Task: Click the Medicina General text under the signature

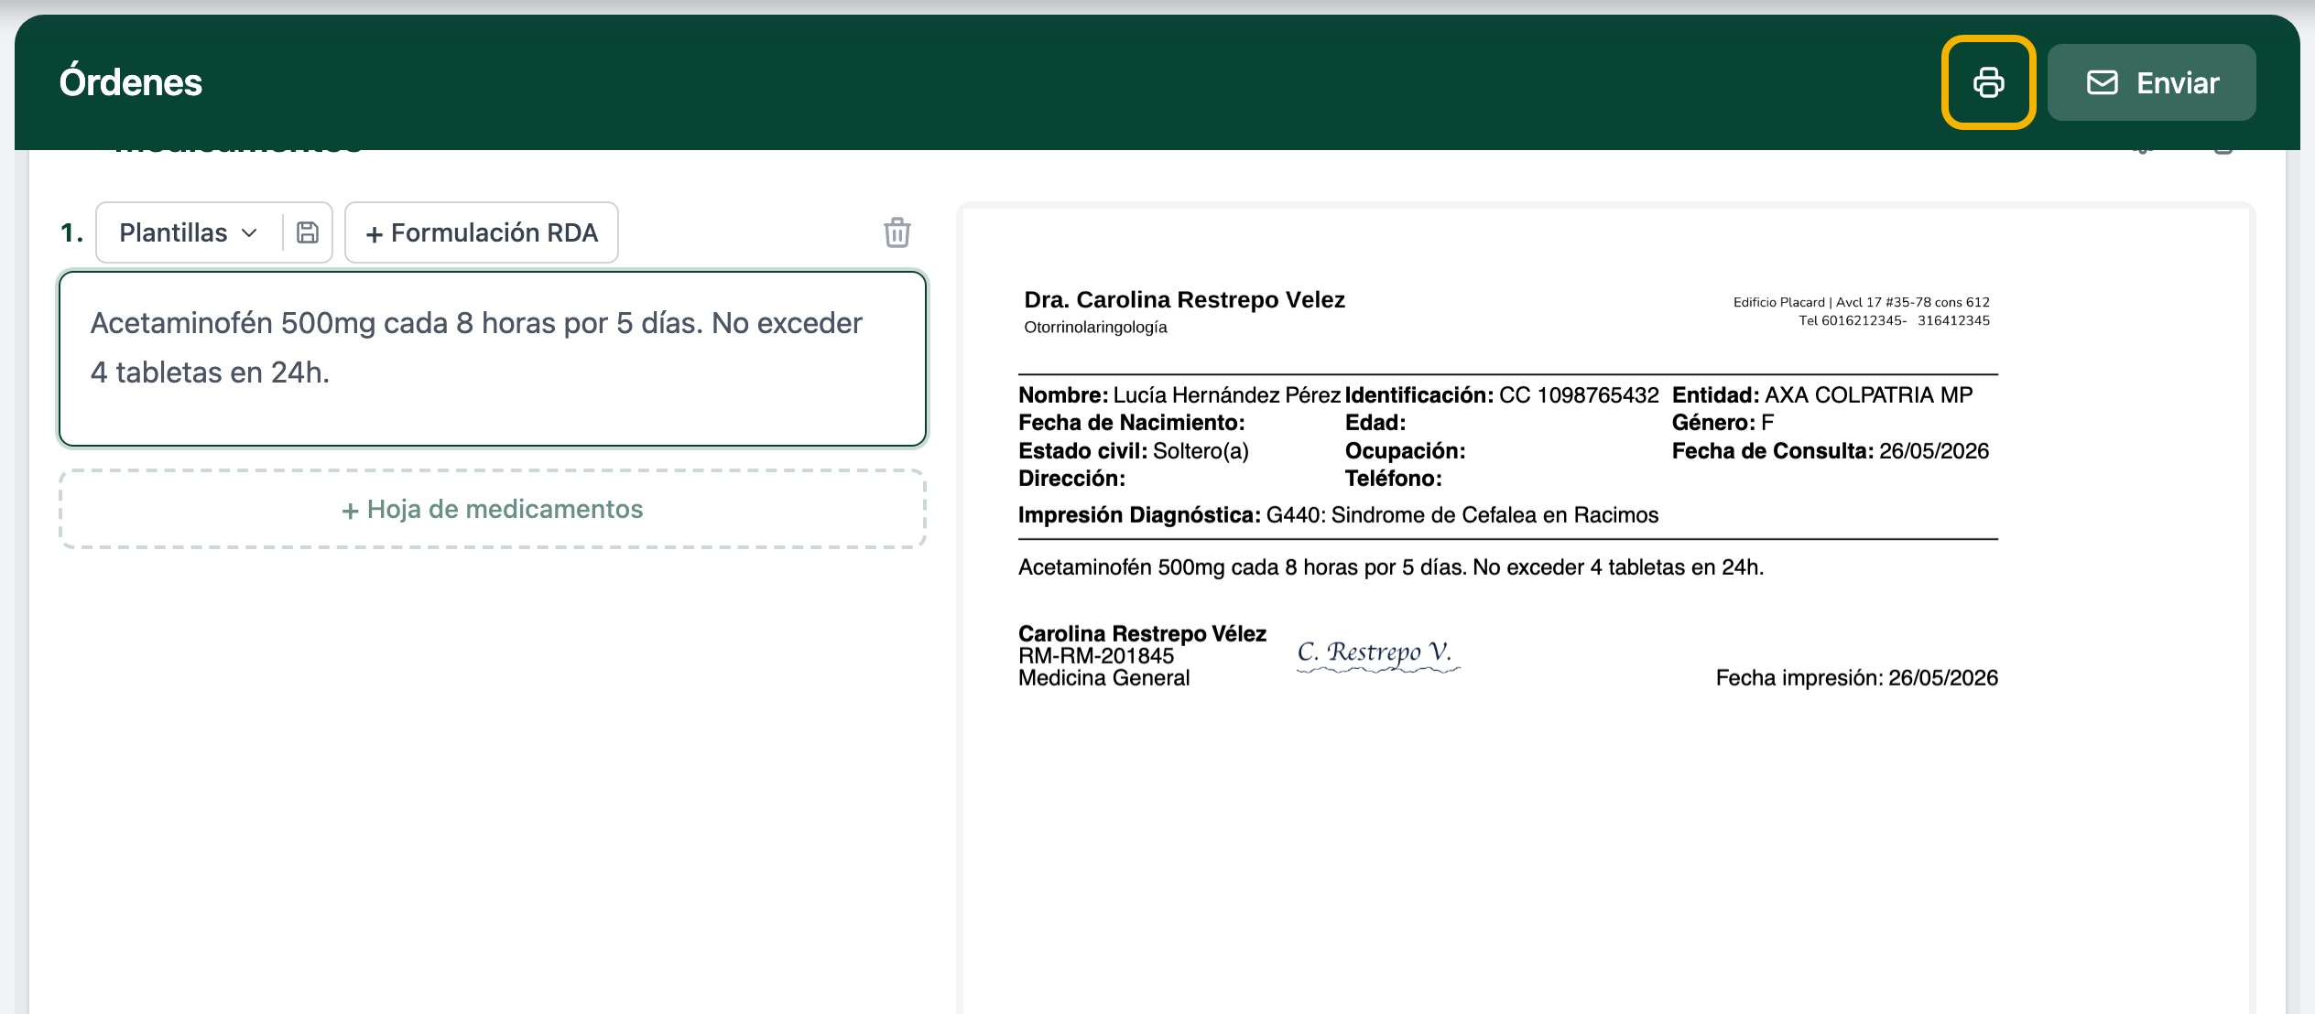Action: [x=1104, y=678]
